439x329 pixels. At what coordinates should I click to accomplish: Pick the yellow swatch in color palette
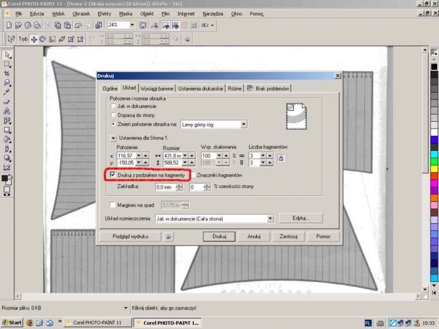pos(434,169)
